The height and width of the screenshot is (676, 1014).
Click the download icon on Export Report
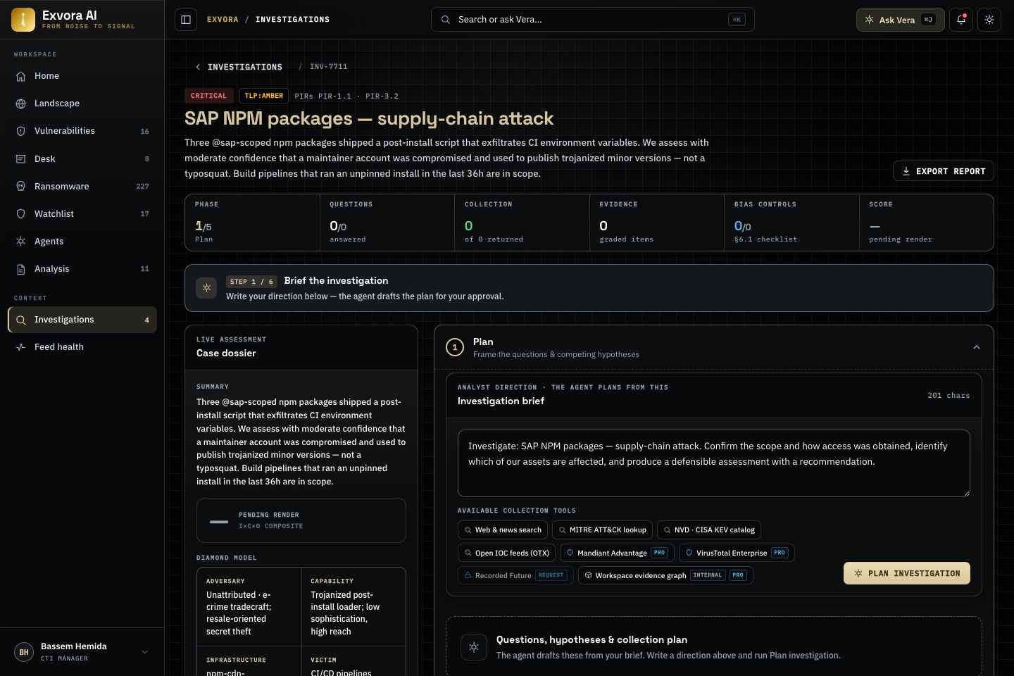point(906,171)
